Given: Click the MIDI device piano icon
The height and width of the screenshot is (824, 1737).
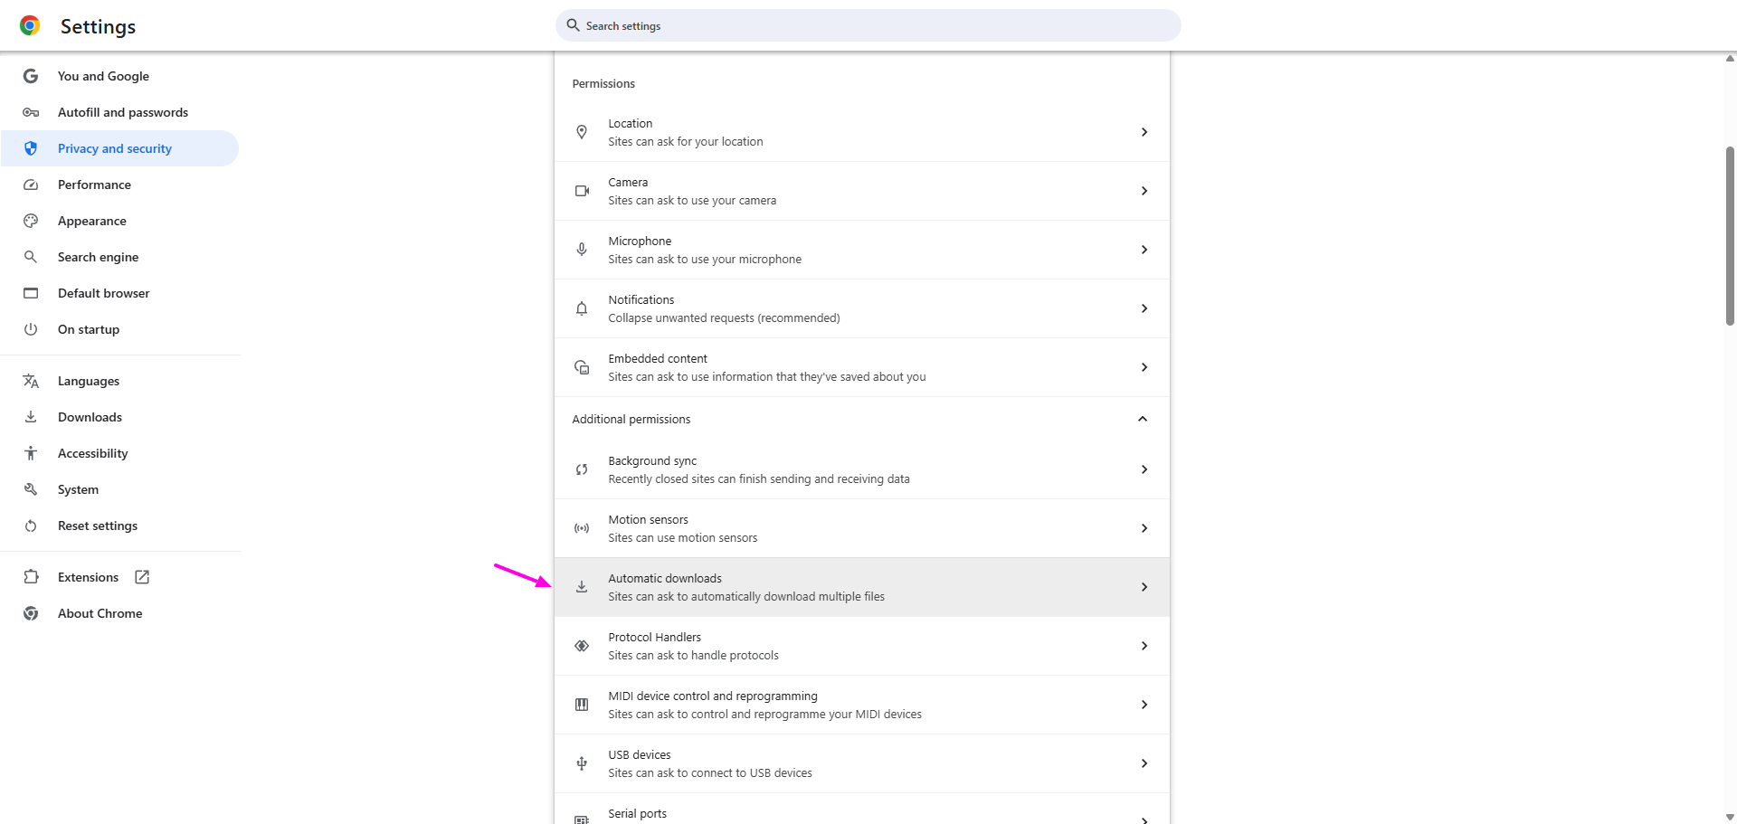Looking at the screenshot, I should point(582,705).
